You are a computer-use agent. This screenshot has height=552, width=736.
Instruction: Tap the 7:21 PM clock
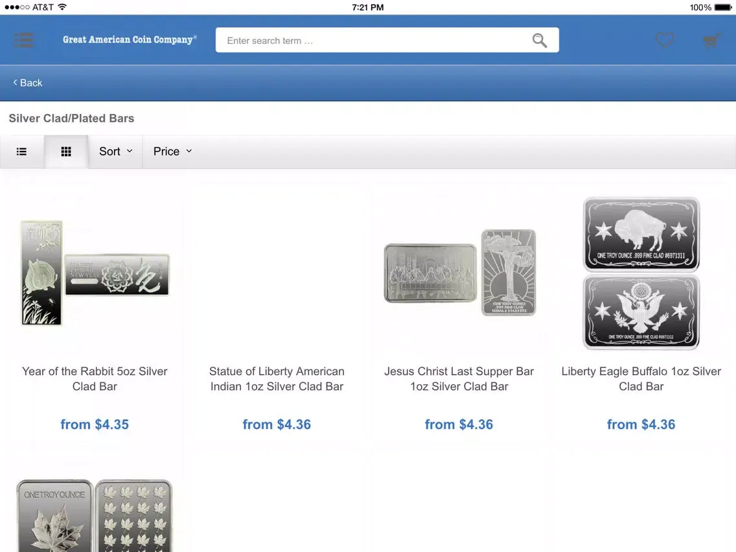tap(367, 8)
